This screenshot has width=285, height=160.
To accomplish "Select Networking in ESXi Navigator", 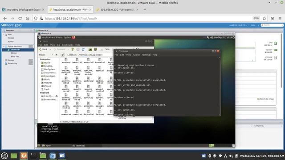I will (12, 63).
